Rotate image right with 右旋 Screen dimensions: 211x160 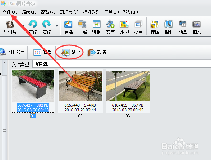pyautogui.click(x=47, y=28)
